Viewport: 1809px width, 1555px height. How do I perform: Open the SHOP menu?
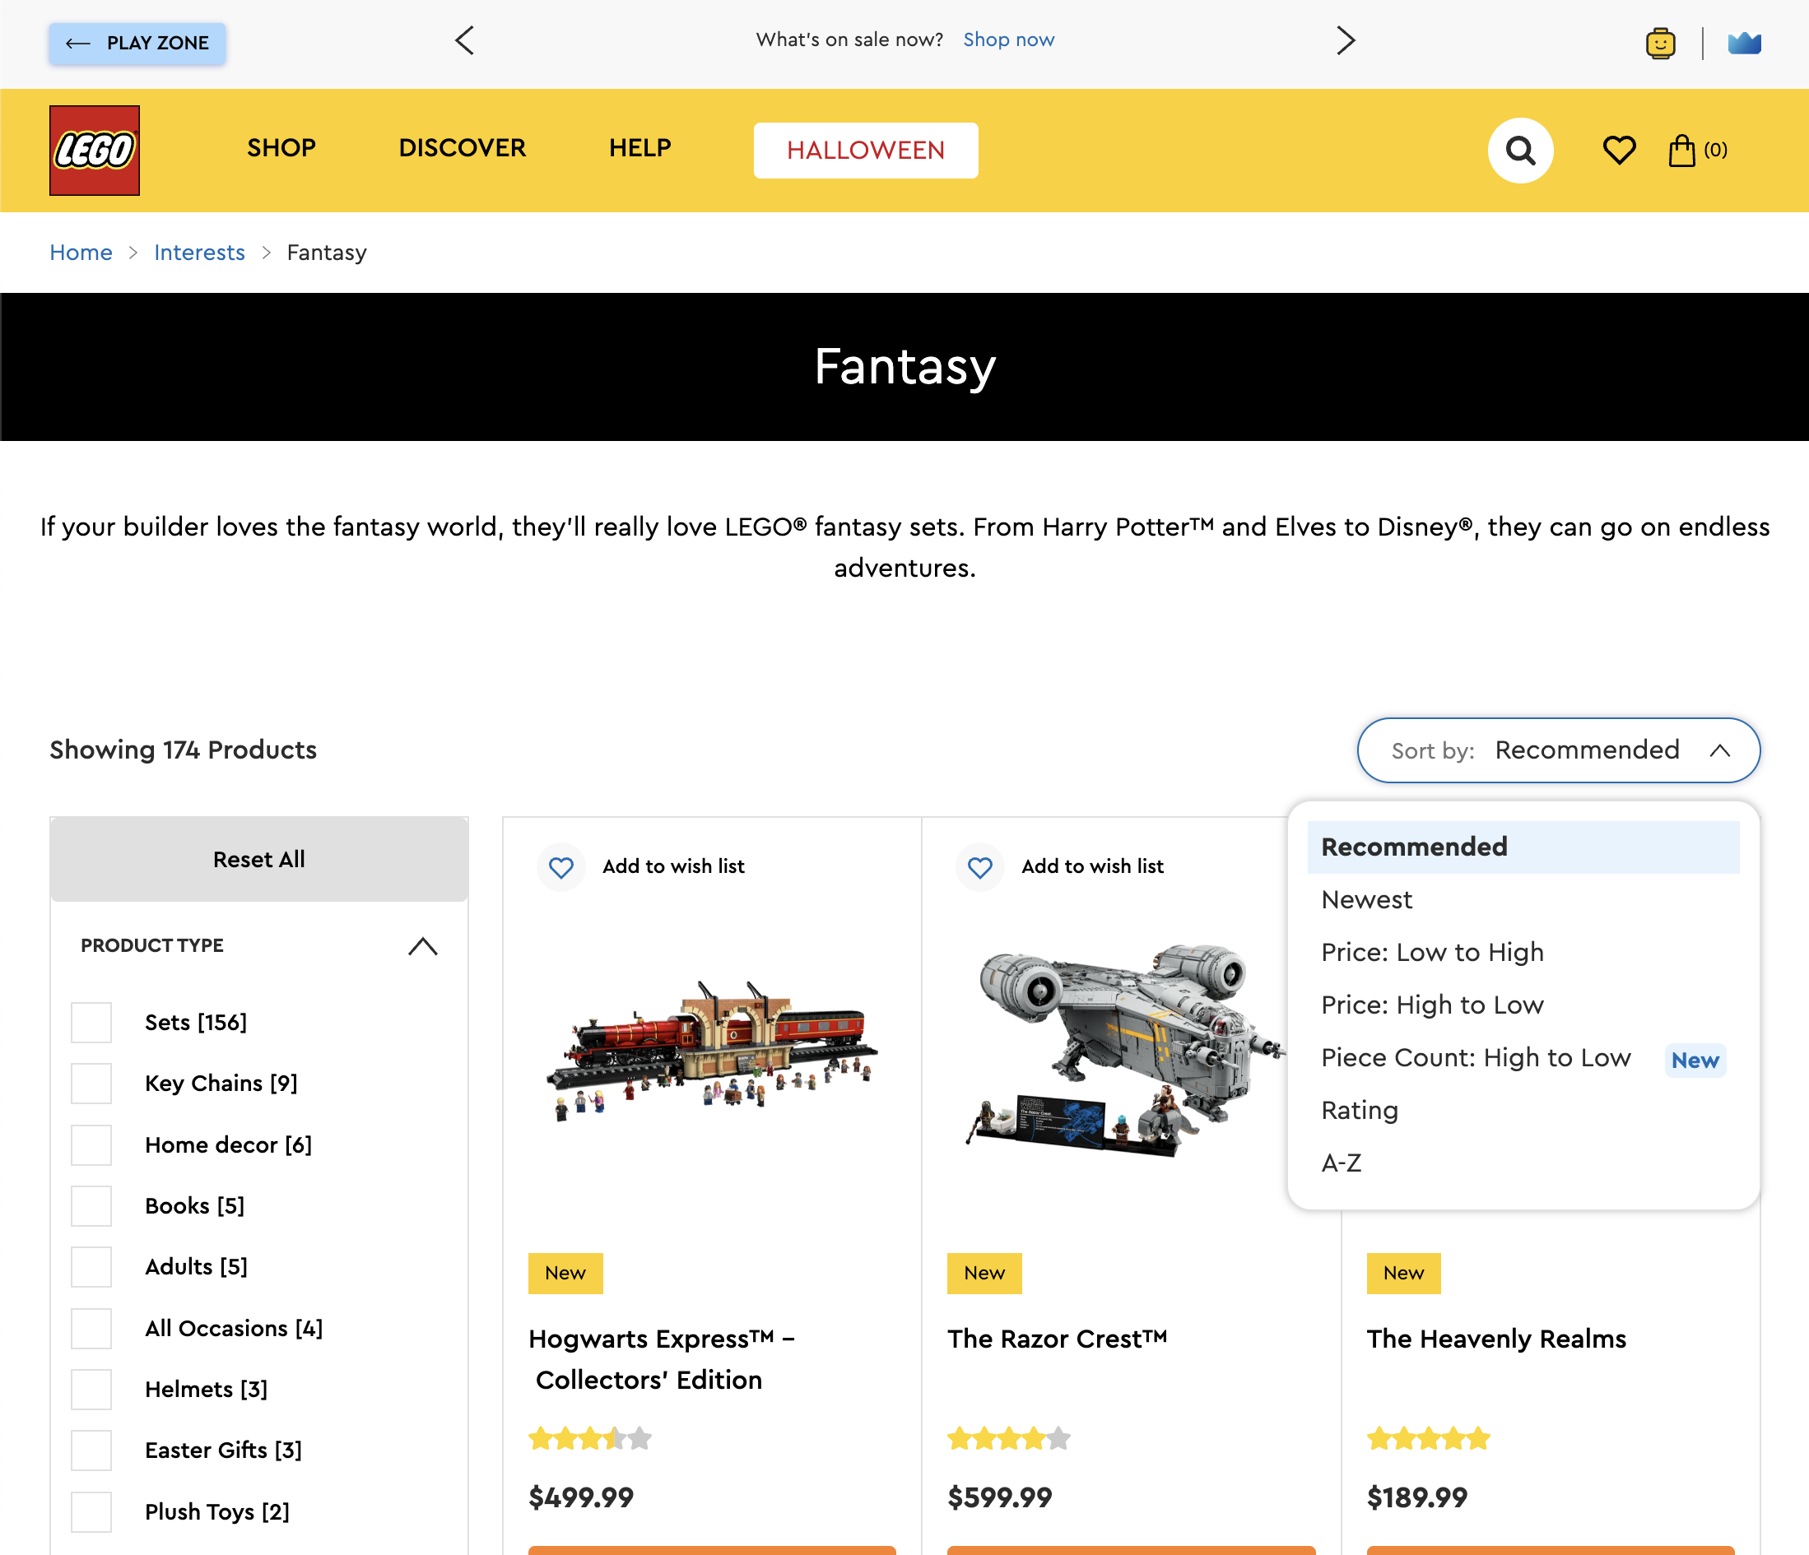point(281,148)
